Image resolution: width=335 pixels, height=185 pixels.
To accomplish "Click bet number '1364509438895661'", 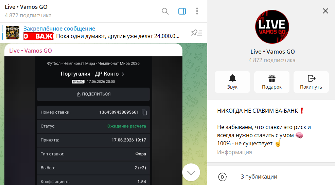I will (x=119, y=112).
